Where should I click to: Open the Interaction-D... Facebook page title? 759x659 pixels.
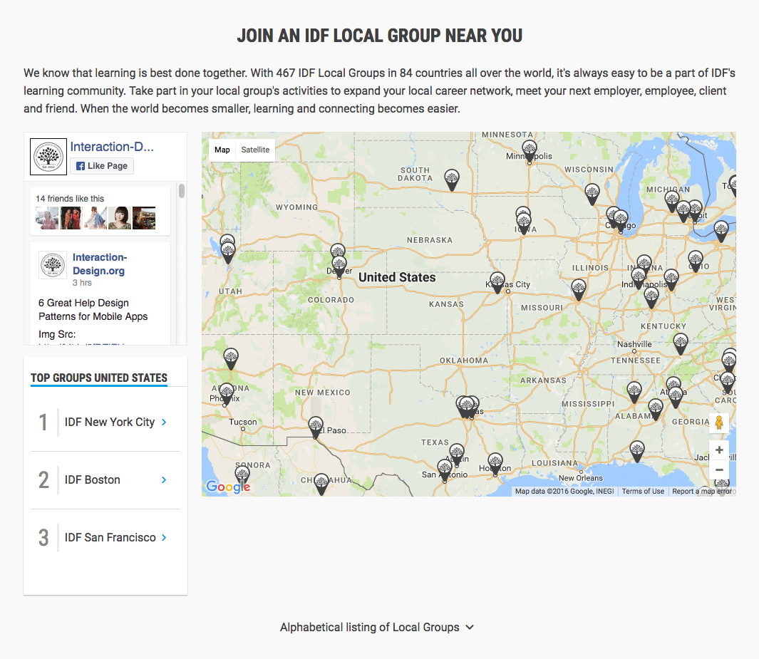(112, 147)
